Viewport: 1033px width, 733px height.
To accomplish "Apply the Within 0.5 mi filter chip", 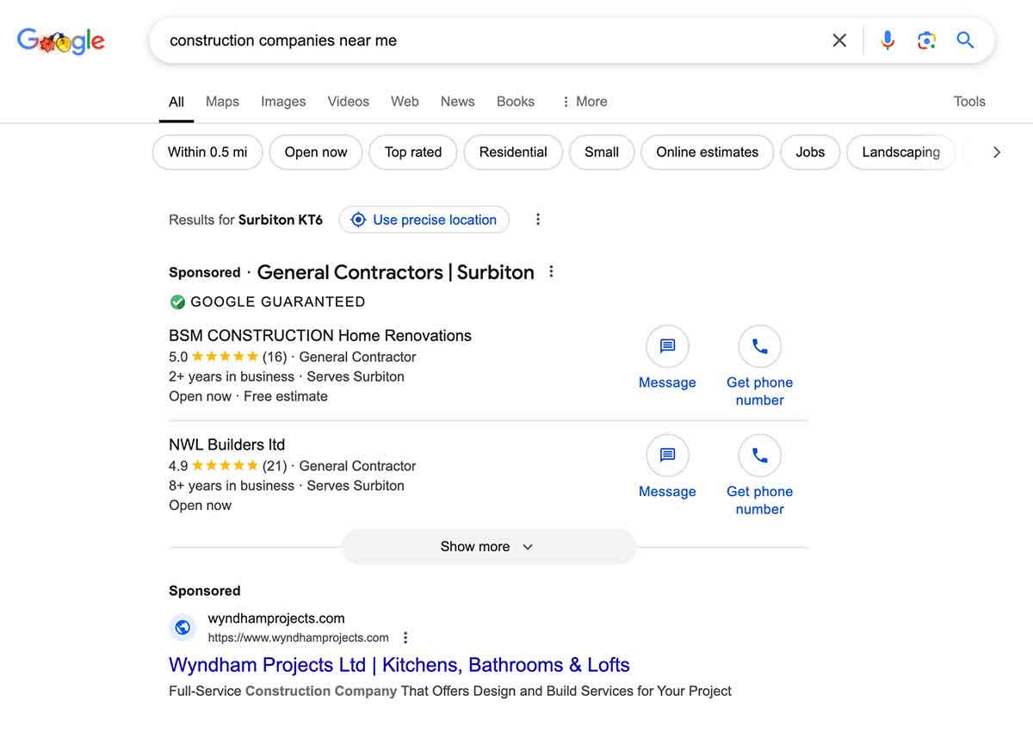I will click(207, 152).
